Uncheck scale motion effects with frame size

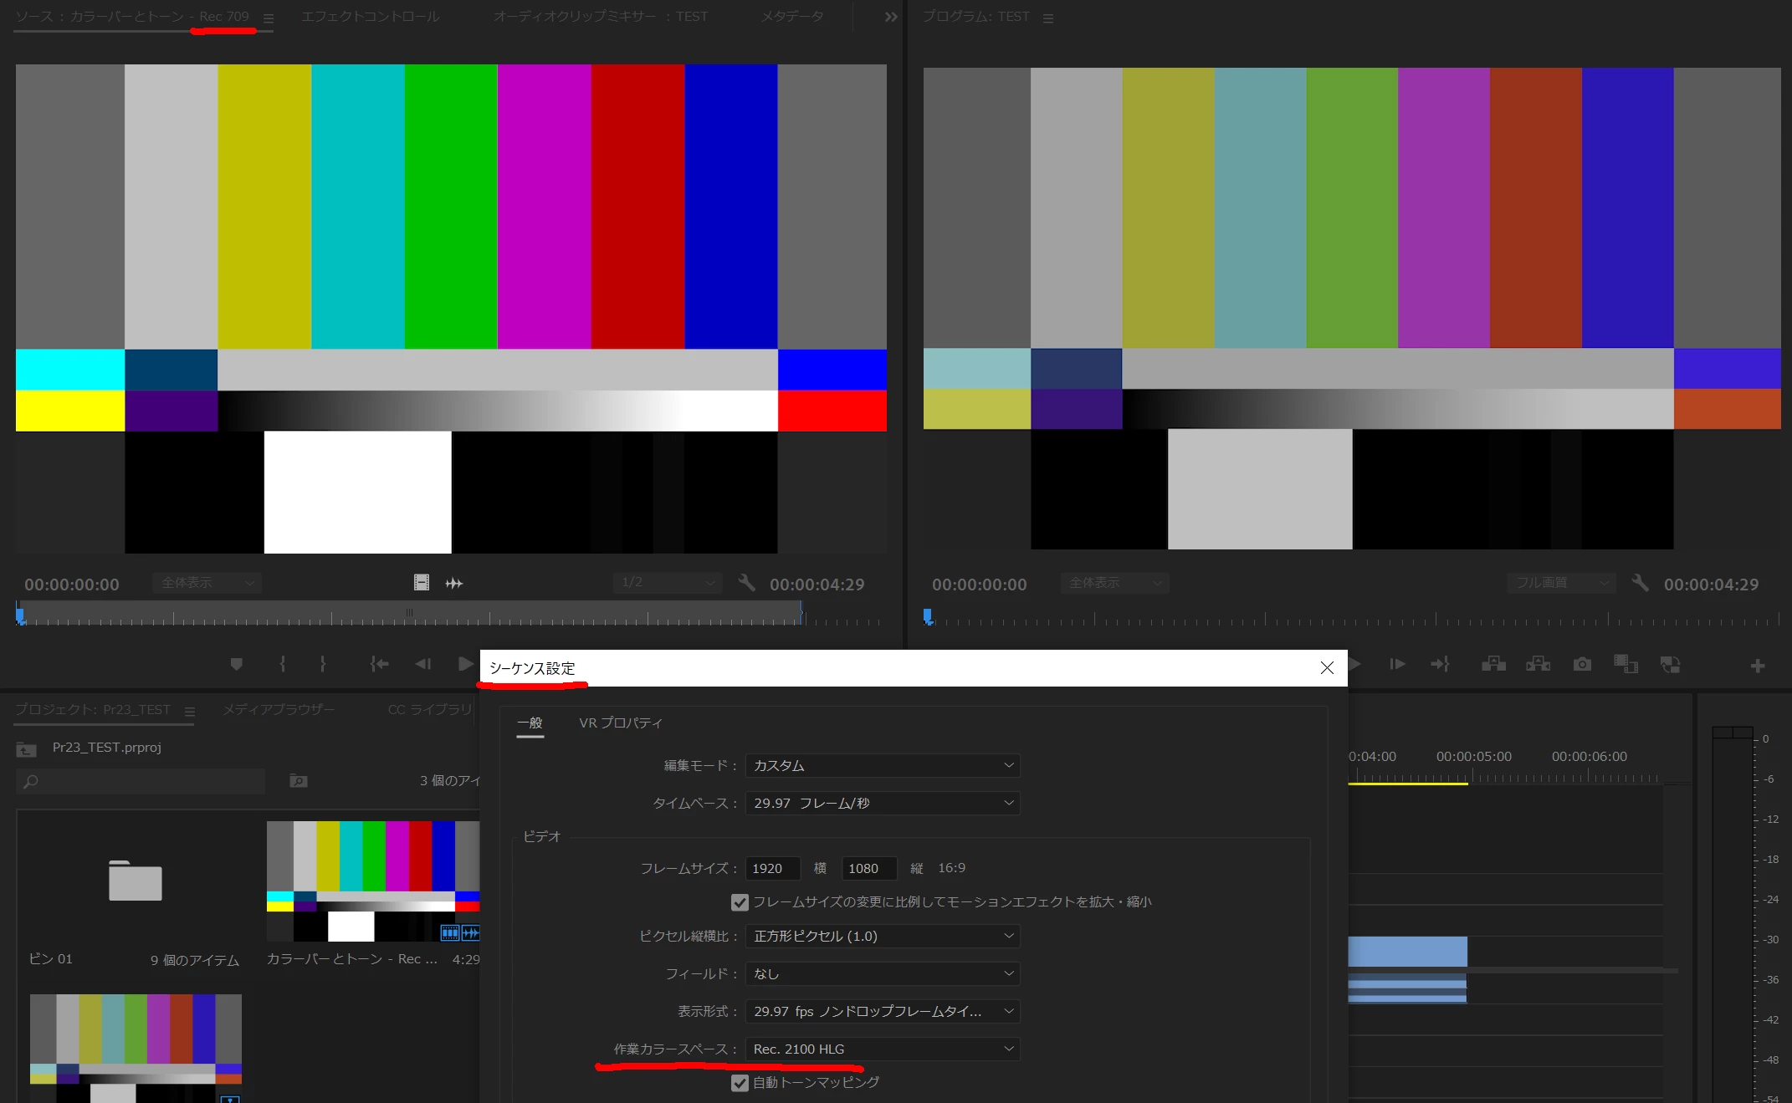tap(740, 902)
